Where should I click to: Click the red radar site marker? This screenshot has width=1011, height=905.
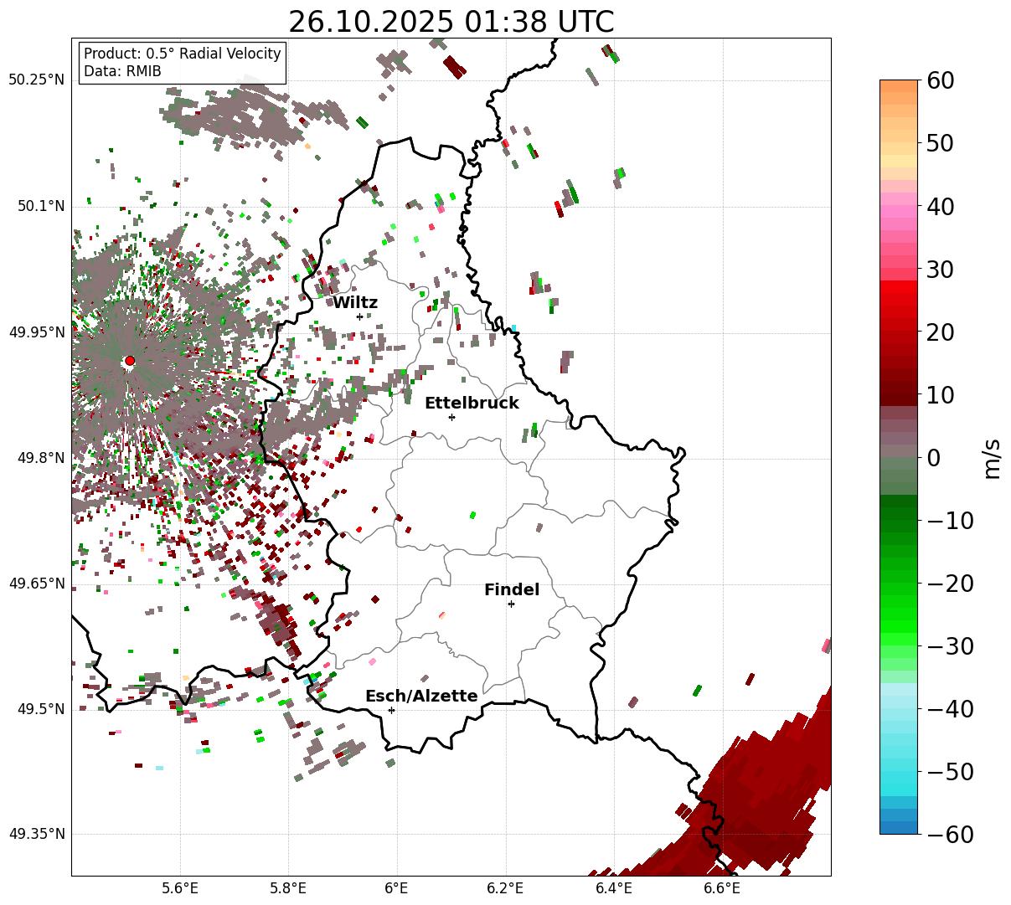(x=129, y=361)
